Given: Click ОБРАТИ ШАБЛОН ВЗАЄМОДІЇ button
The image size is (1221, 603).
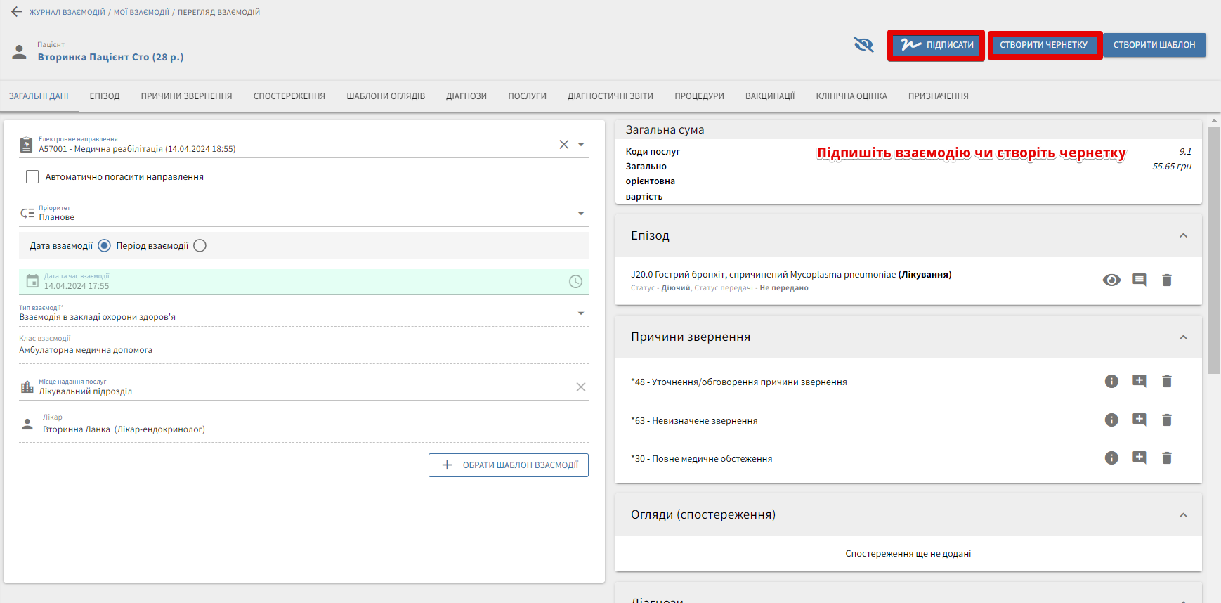Looking at the screenshot, I should coord(509,465).
